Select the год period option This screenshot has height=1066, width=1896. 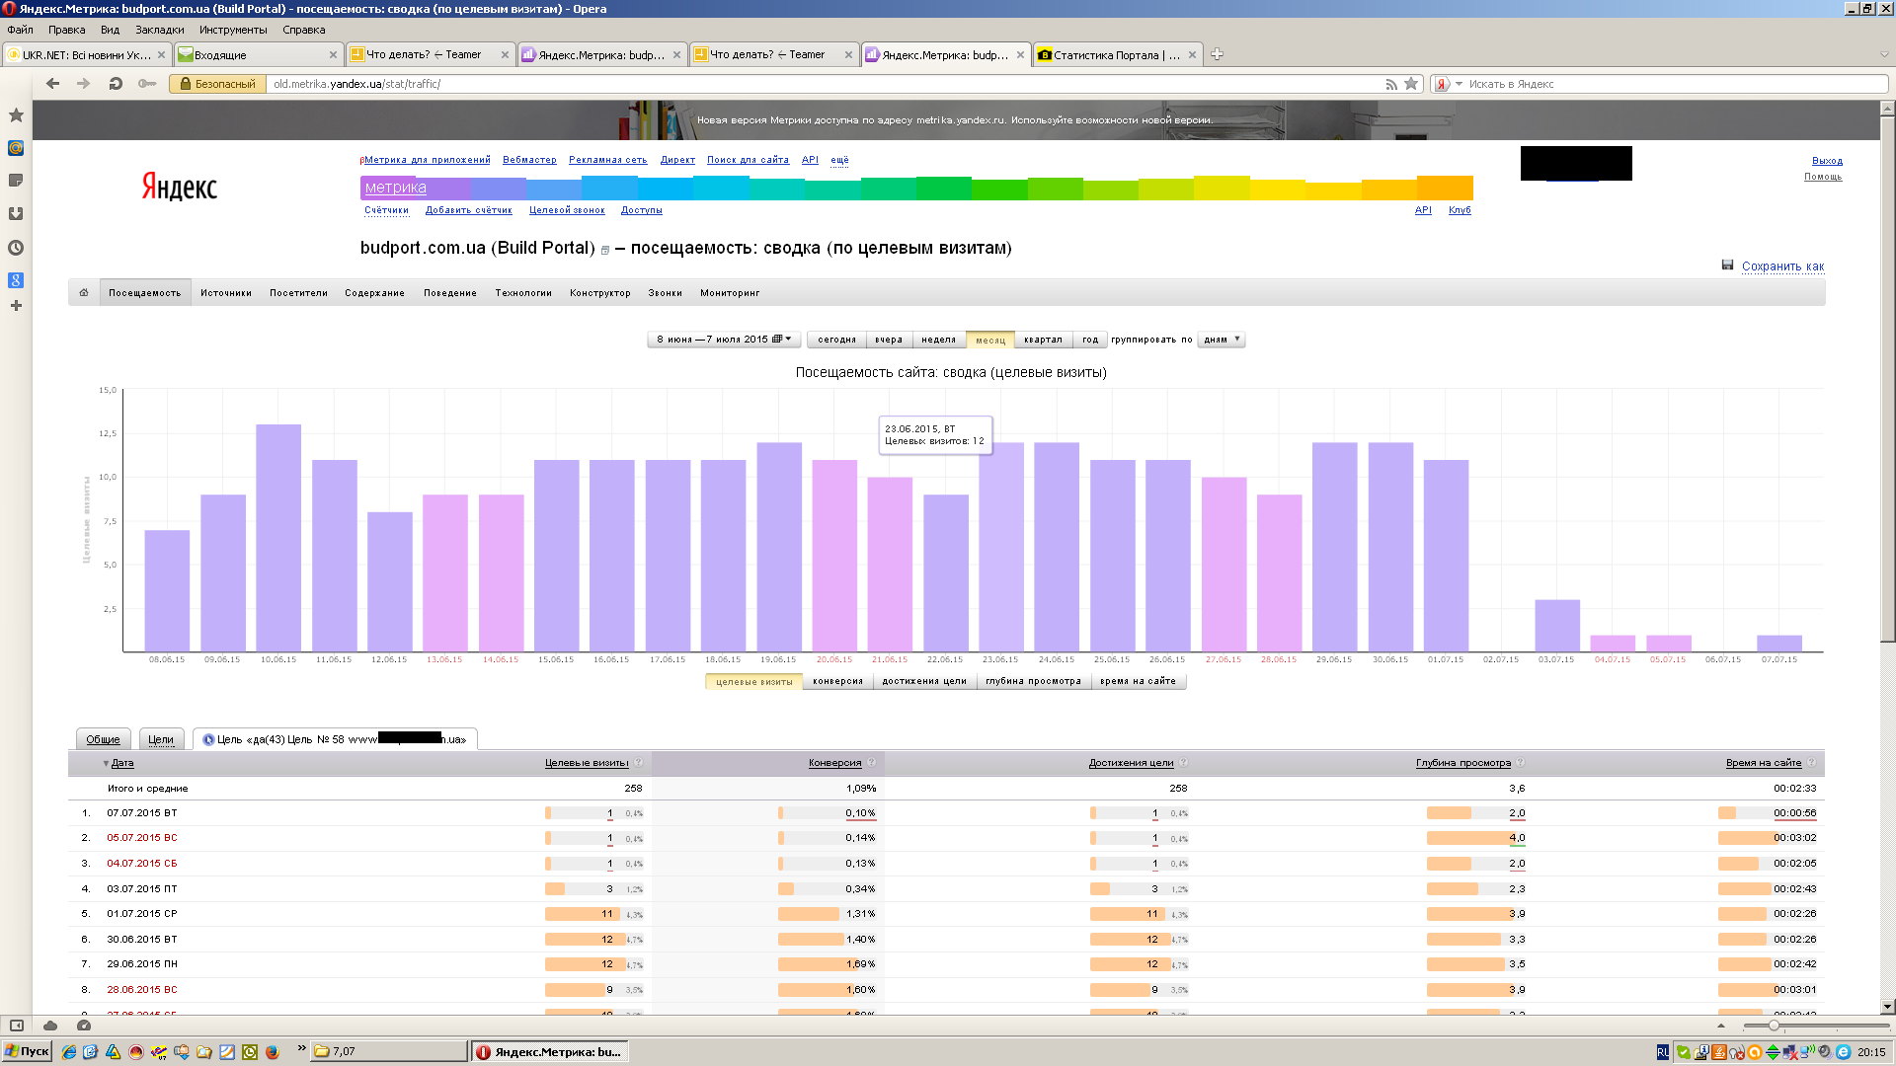tap(1089, 340)
